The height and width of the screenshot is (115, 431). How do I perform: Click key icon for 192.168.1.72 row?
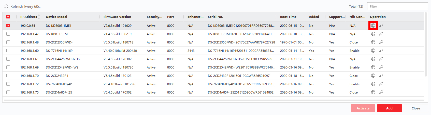(x=381, y=84)
